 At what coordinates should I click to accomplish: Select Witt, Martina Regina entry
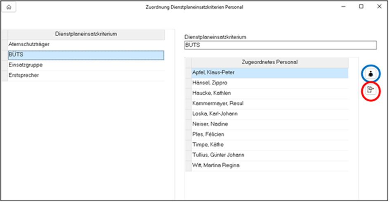click(x=269, y=165)
